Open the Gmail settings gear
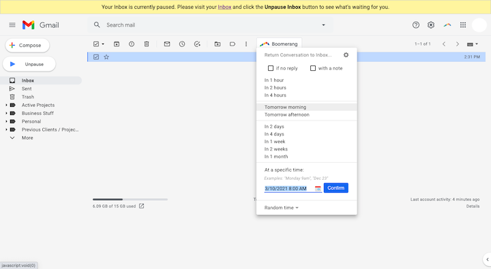This screenshot has height=269, width=491. pos(431,25)
